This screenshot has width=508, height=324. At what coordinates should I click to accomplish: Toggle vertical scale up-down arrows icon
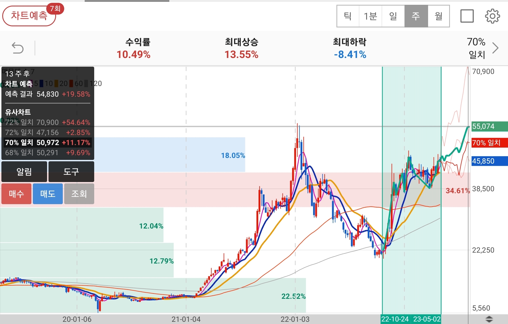[x=489, y=319]
